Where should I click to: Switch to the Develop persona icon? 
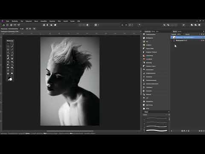click(11, 25)
